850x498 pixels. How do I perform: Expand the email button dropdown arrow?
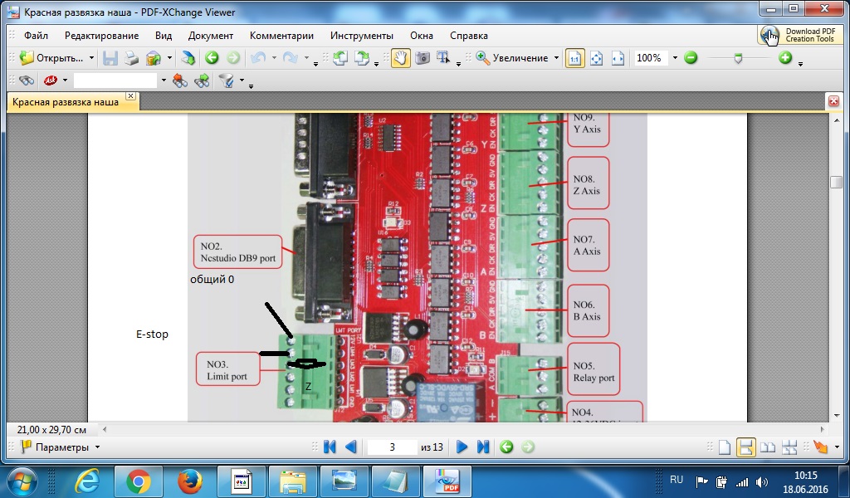(x=169, y=58)
